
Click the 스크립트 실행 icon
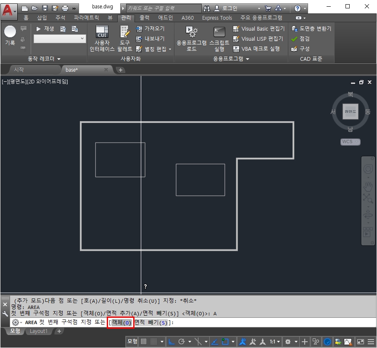tap(219, 39)
